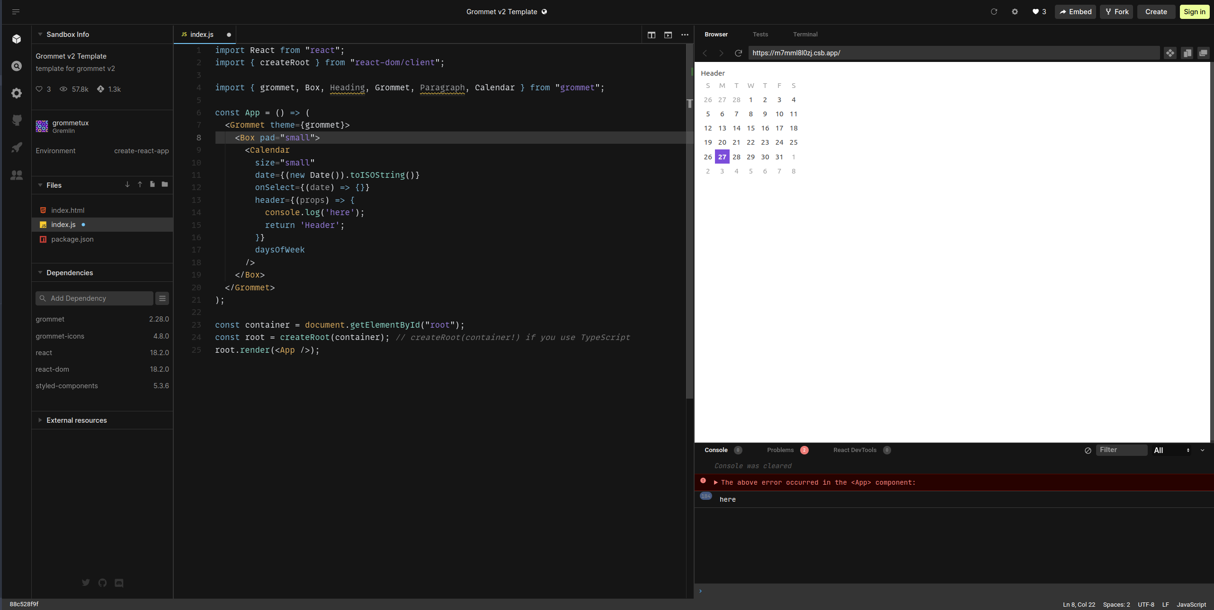Collapse the console panel with chevron

[1203, 450]
